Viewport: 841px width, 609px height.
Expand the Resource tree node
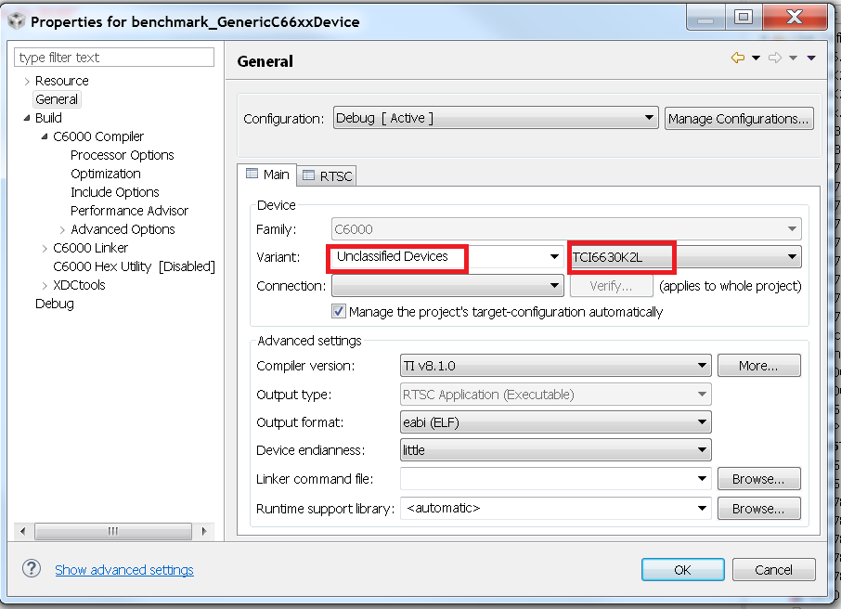point(27,82)
